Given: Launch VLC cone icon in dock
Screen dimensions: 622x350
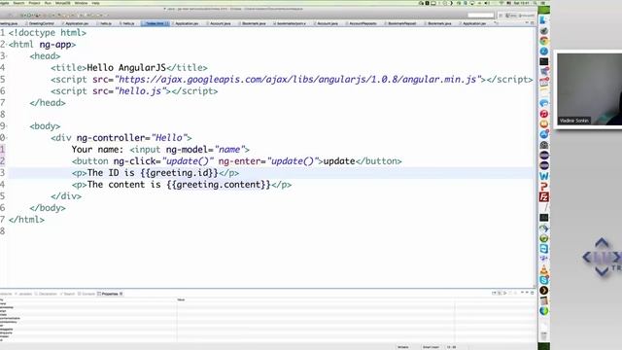Looking at the screenshot, I should pos(544,270).
